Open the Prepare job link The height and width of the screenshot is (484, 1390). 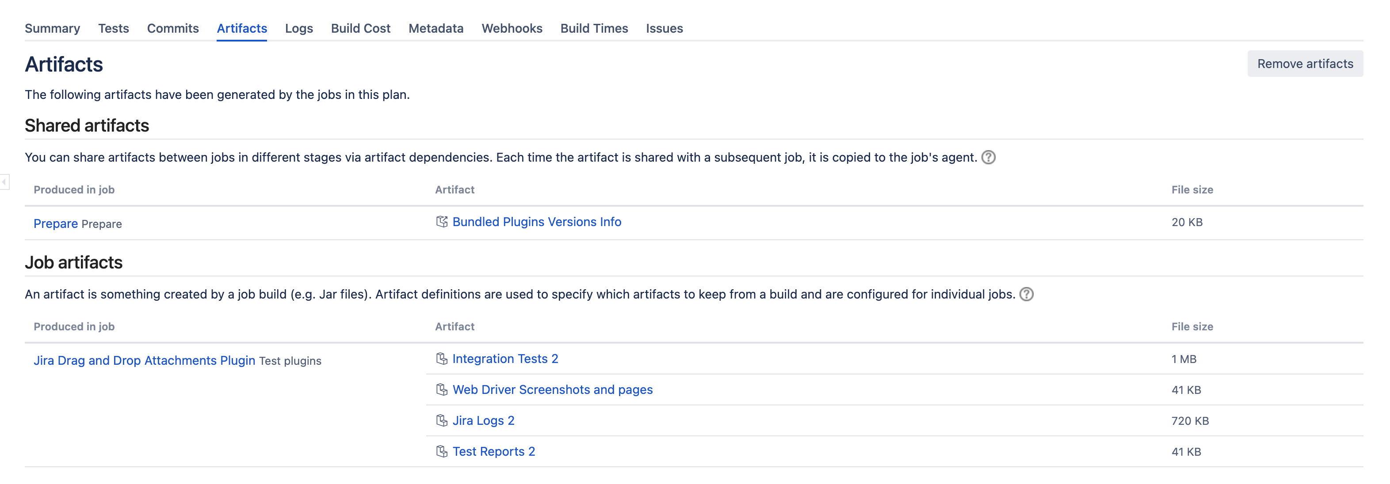click(56, 224)
